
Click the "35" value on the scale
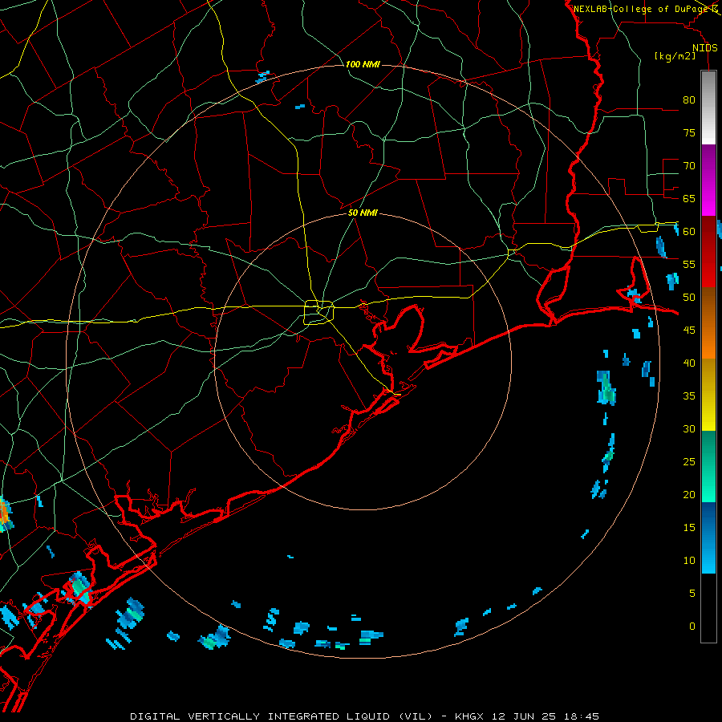[x=689, y=396]
